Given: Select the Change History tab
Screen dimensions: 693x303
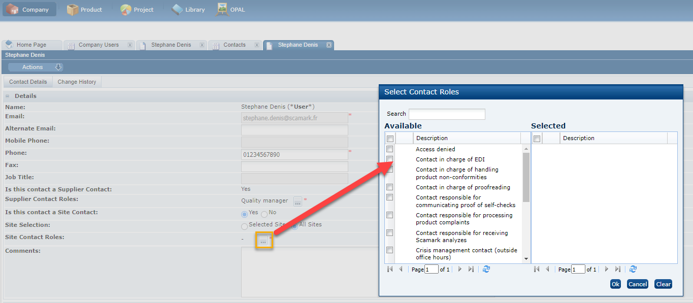Looking at the screenshot, I should coord(77,82).
